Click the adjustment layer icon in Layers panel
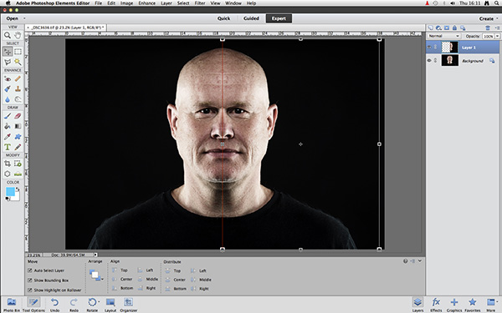The image size is (502, 313). [x=438, y=28]
